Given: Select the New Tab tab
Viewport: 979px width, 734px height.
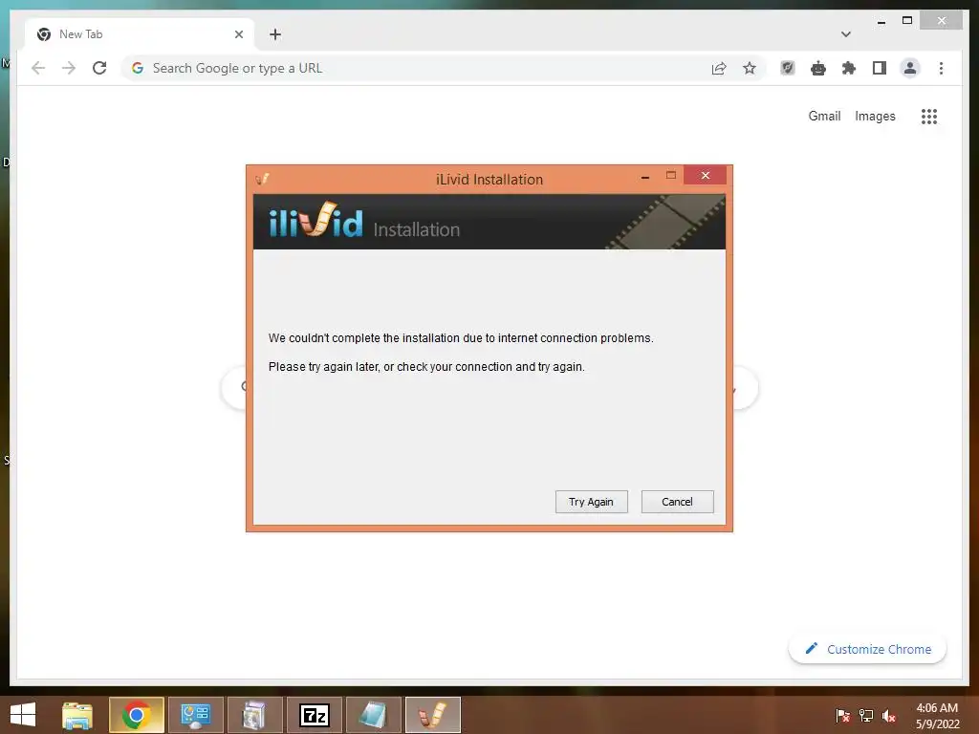Looking at the screenshot, I should point(140,34).
